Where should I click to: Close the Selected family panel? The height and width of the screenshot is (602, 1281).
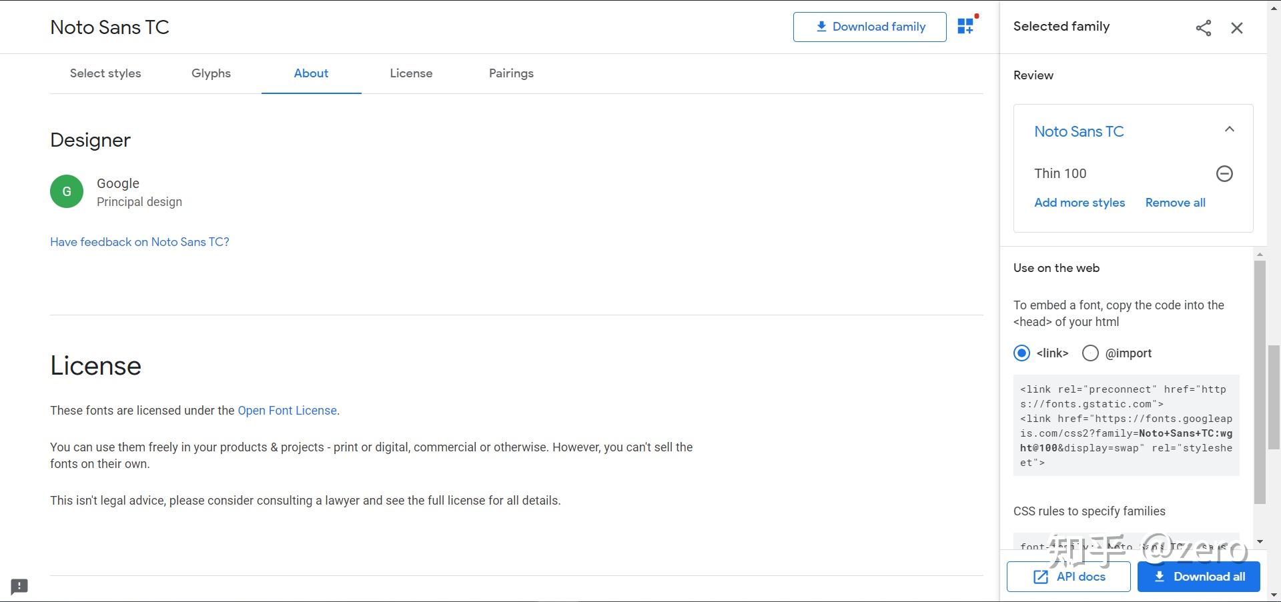1237,28
